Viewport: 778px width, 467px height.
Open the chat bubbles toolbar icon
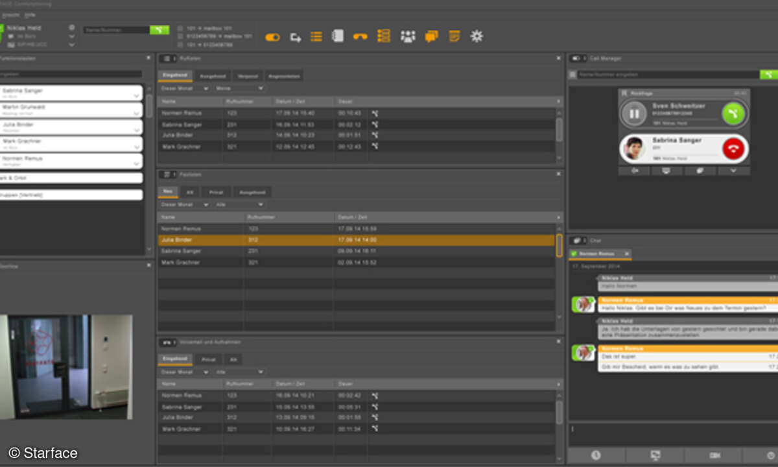pyautogui.click(x=431, y=36)
